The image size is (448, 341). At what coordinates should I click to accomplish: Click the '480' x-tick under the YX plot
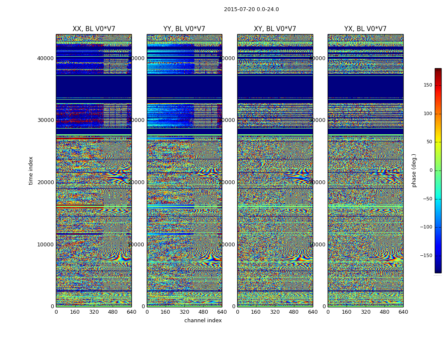pyautogui.click(x=384, y=312)
